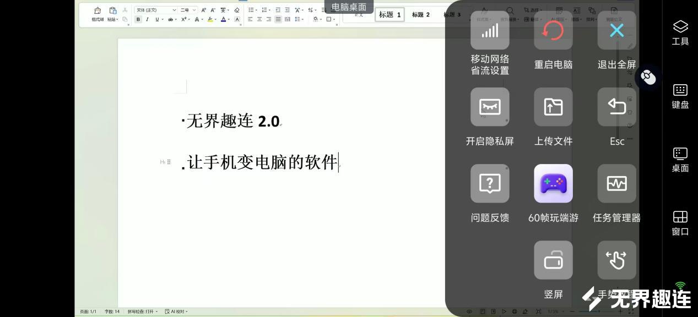This screenshot has height=317, width=698.
Task: Place cursor in line 无界趣连 2.0
Action: point(233,121)
